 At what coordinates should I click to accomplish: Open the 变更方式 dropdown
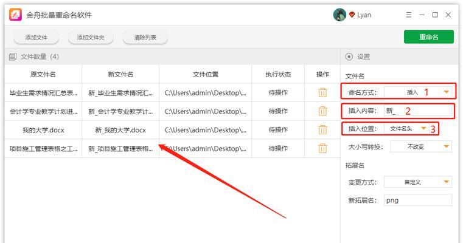click(x=418, y=182)
